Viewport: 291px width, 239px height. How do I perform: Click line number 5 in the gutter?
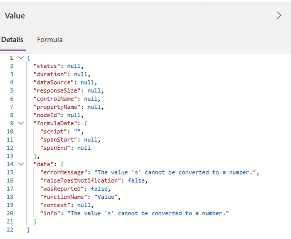click(x=11, y=91)
